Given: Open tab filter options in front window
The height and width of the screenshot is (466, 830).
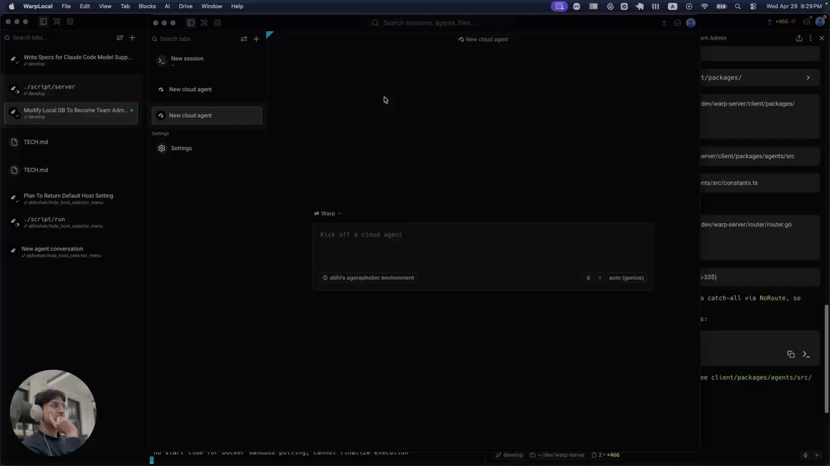Looking at the screenshot, I should [244, 39].
